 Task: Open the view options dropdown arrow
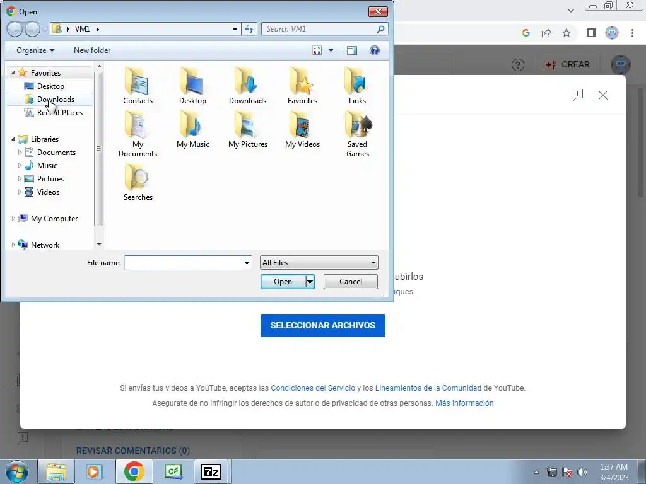coord(331,50)
